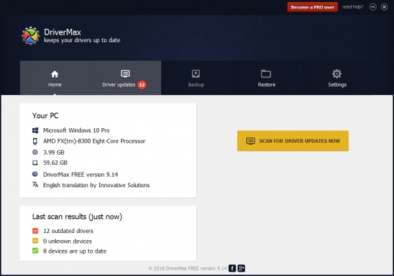Screen dimensions: 394x276
Task: Click 8 devices are up to date text
Action: pyautogui.click(x=75, y=251)
